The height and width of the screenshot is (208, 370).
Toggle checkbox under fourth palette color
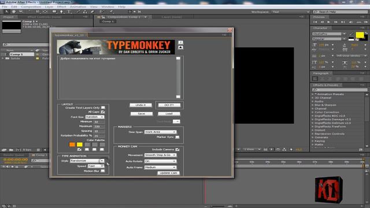94,149
